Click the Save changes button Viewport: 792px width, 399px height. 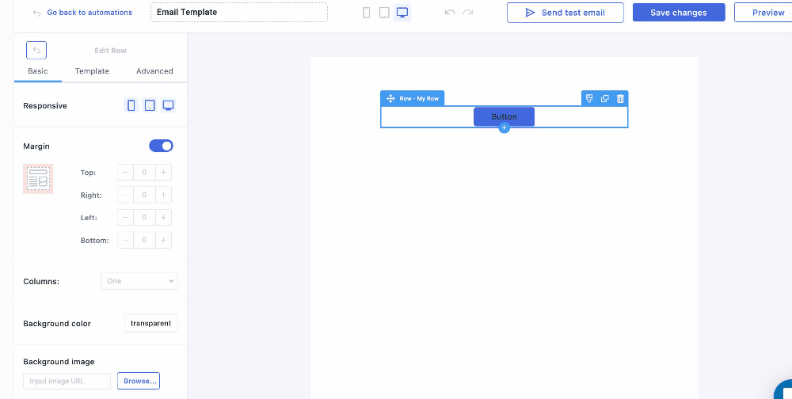[679, 13]
